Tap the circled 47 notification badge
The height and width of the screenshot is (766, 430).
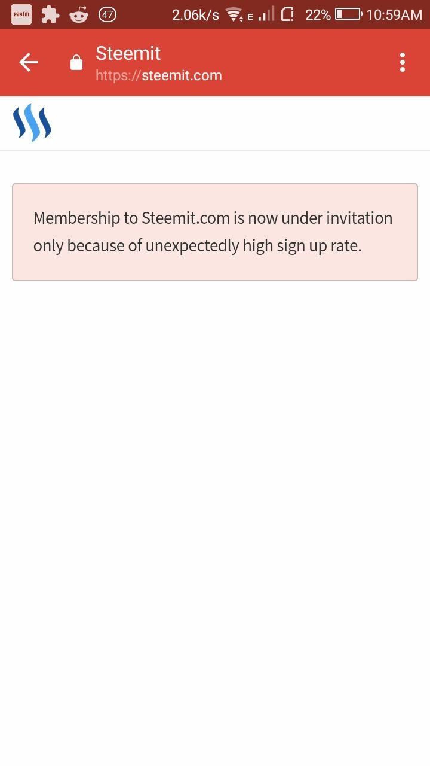tap(107, 14)
